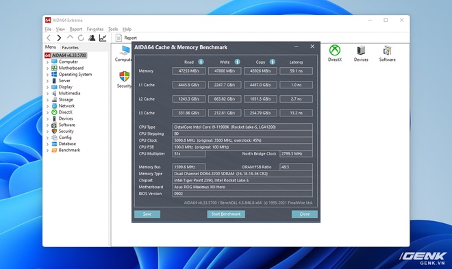
Task: Select the Network tree icon
Action: pos(54,106)
